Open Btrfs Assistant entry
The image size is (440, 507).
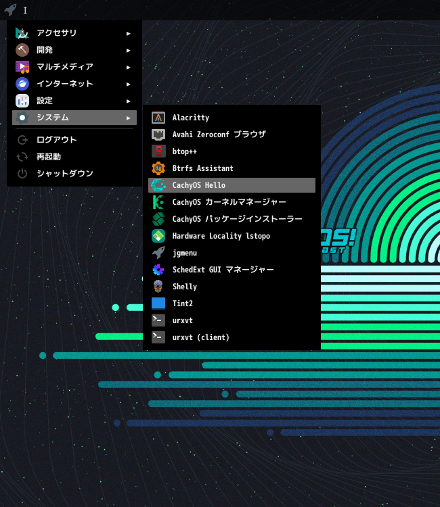tap(232, 168)
